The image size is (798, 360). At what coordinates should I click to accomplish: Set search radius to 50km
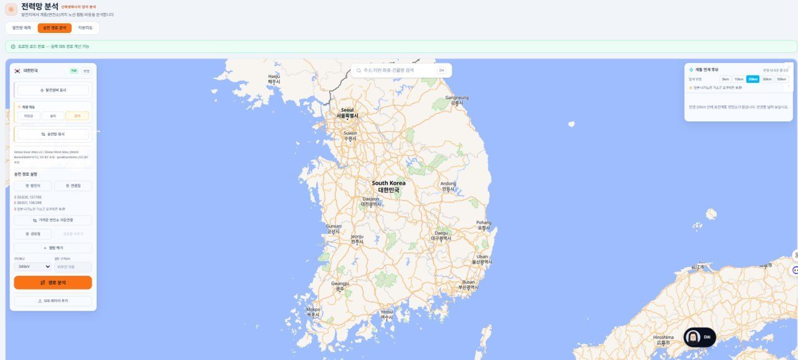pyautogui.click(x=781, y=79)
